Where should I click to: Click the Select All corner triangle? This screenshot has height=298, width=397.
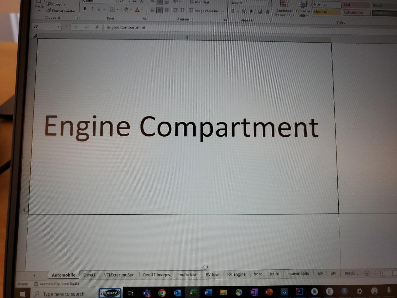coord(35,36)
